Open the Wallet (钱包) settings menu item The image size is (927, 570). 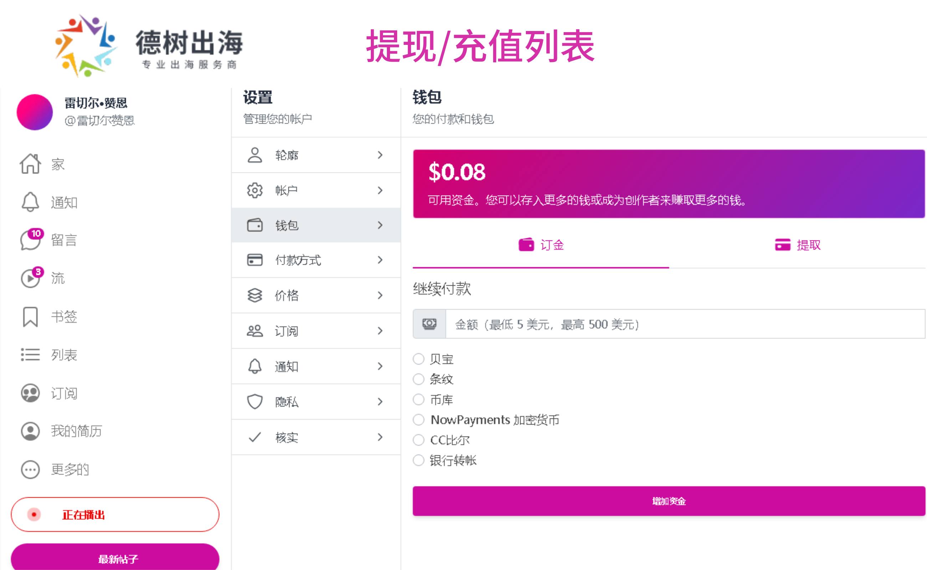tap(316, 225)
